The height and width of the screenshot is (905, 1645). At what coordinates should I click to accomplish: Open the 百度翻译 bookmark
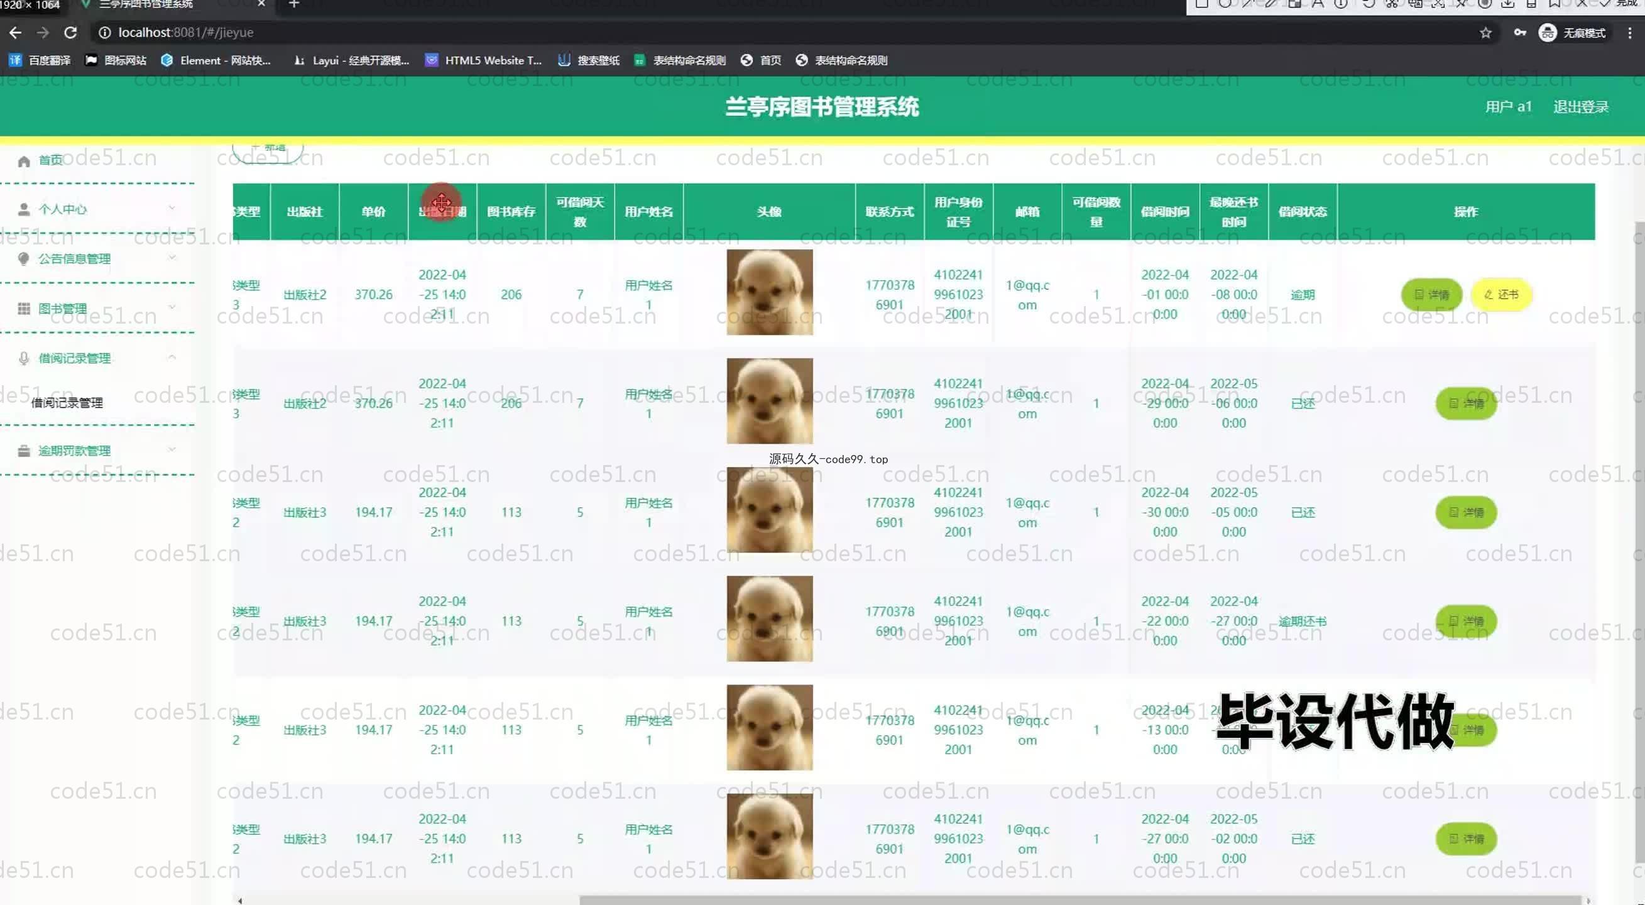(x=40, y=60)
